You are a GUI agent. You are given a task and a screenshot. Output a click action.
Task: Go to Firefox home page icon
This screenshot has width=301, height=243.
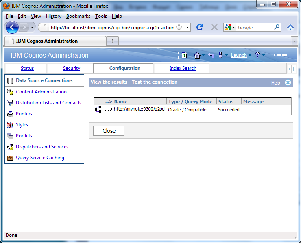290,27
